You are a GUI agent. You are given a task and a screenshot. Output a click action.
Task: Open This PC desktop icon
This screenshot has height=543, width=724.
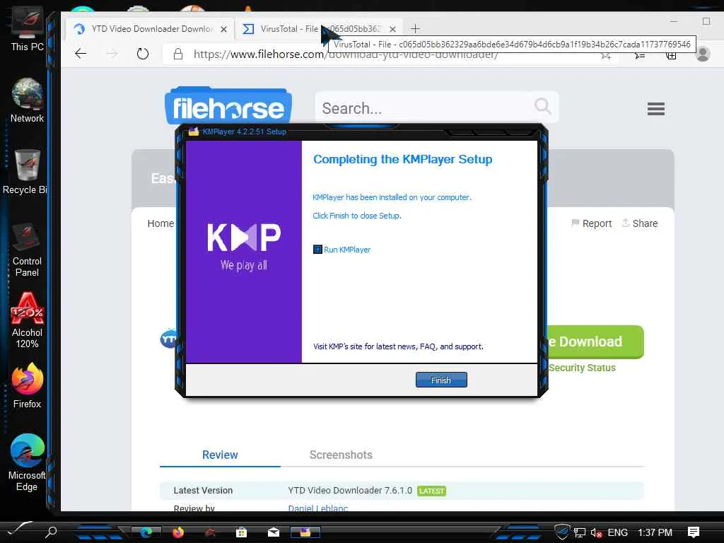click(x=28, y=29)
